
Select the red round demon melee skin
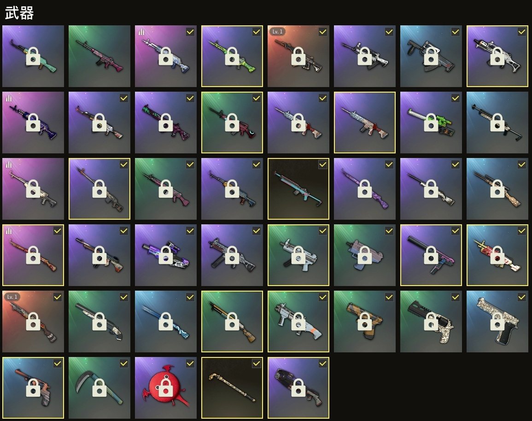coord(165,387)
